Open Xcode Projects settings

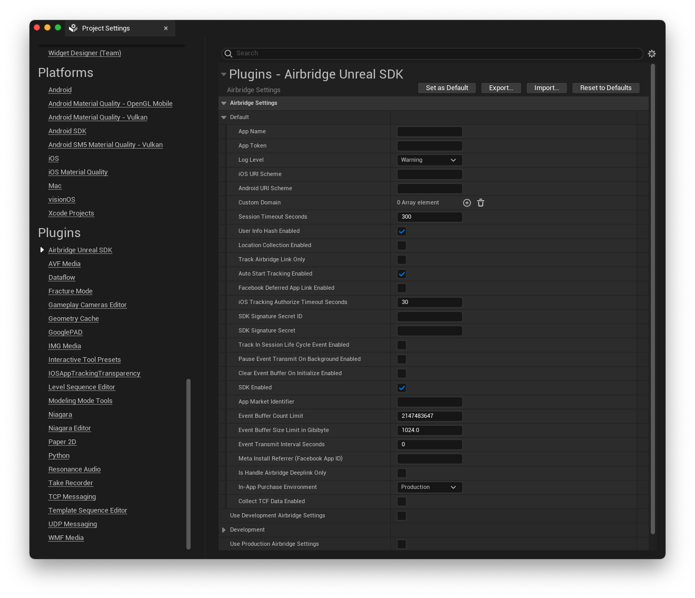[x=71, y=213]
